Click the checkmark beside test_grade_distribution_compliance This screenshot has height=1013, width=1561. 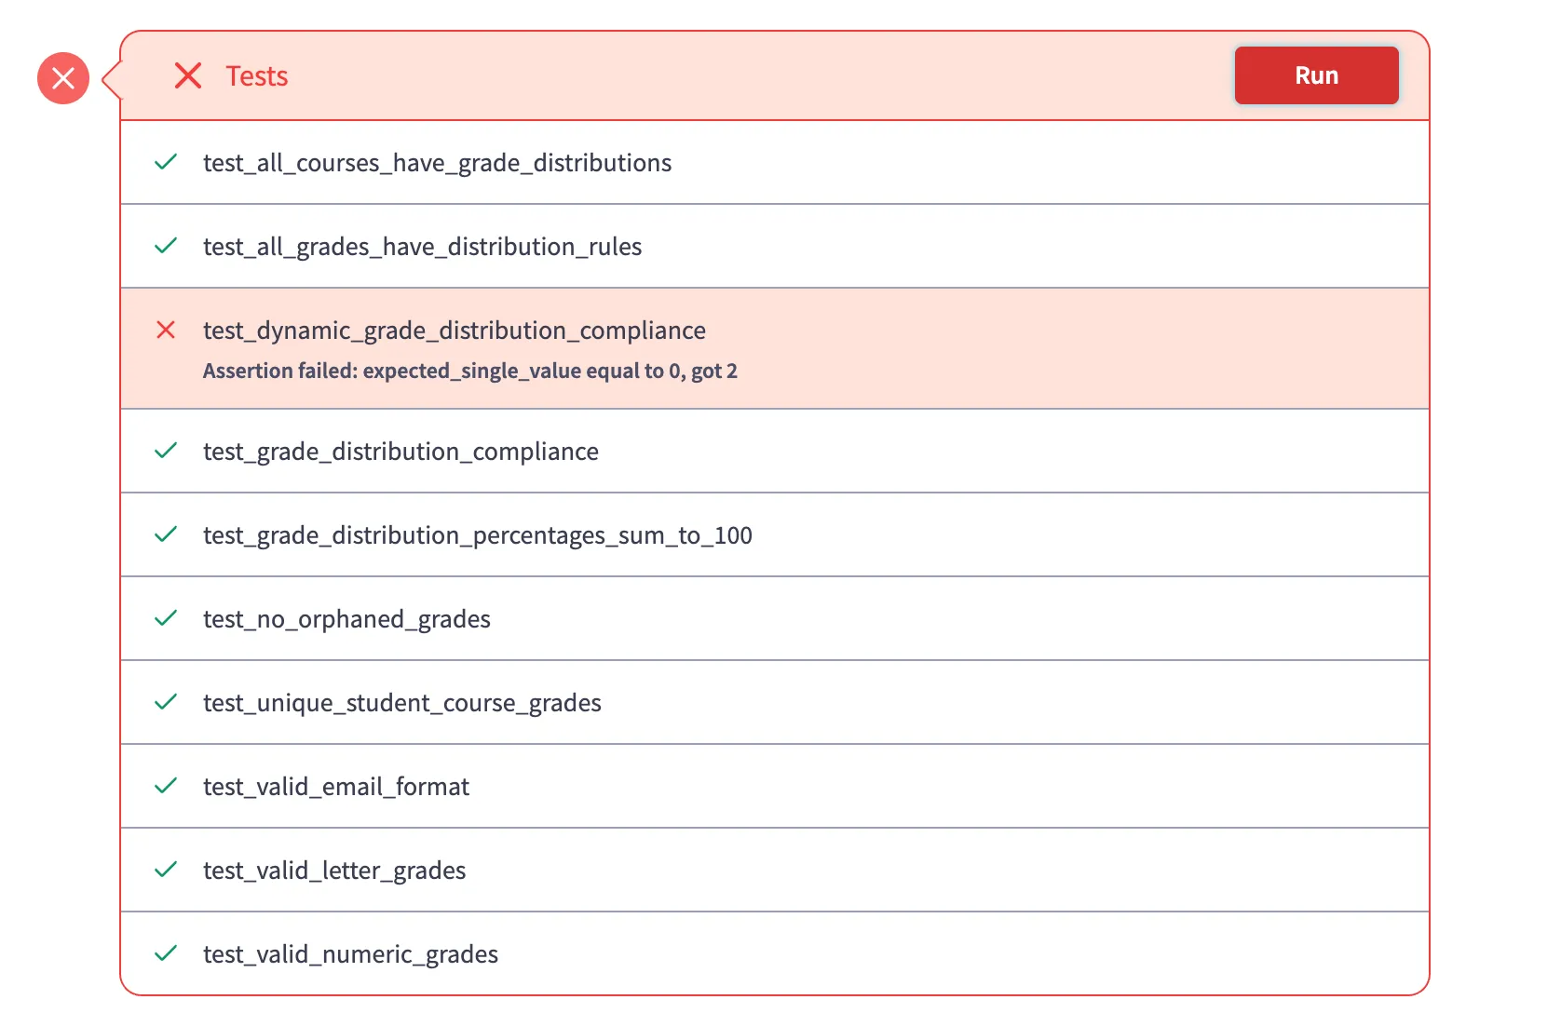tap(166, 451)
